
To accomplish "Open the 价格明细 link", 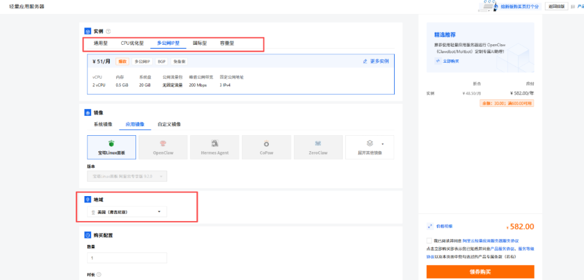I will (444, 226).
